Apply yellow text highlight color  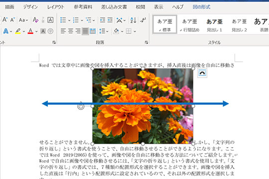(18, 31)
